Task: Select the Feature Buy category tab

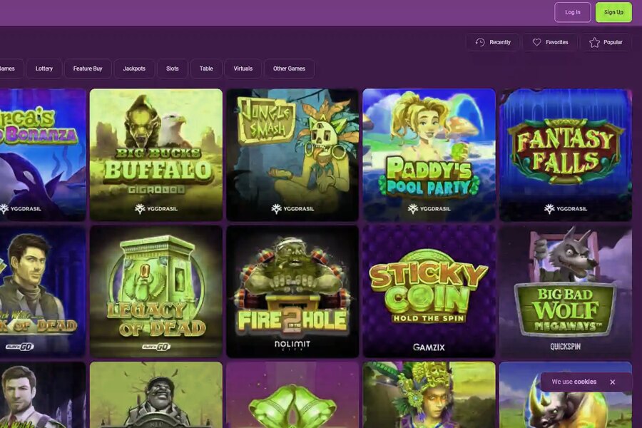Action: [x=88, y=68]
